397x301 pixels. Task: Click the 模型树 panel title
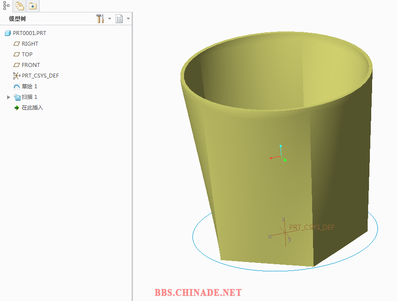point(17,19)
